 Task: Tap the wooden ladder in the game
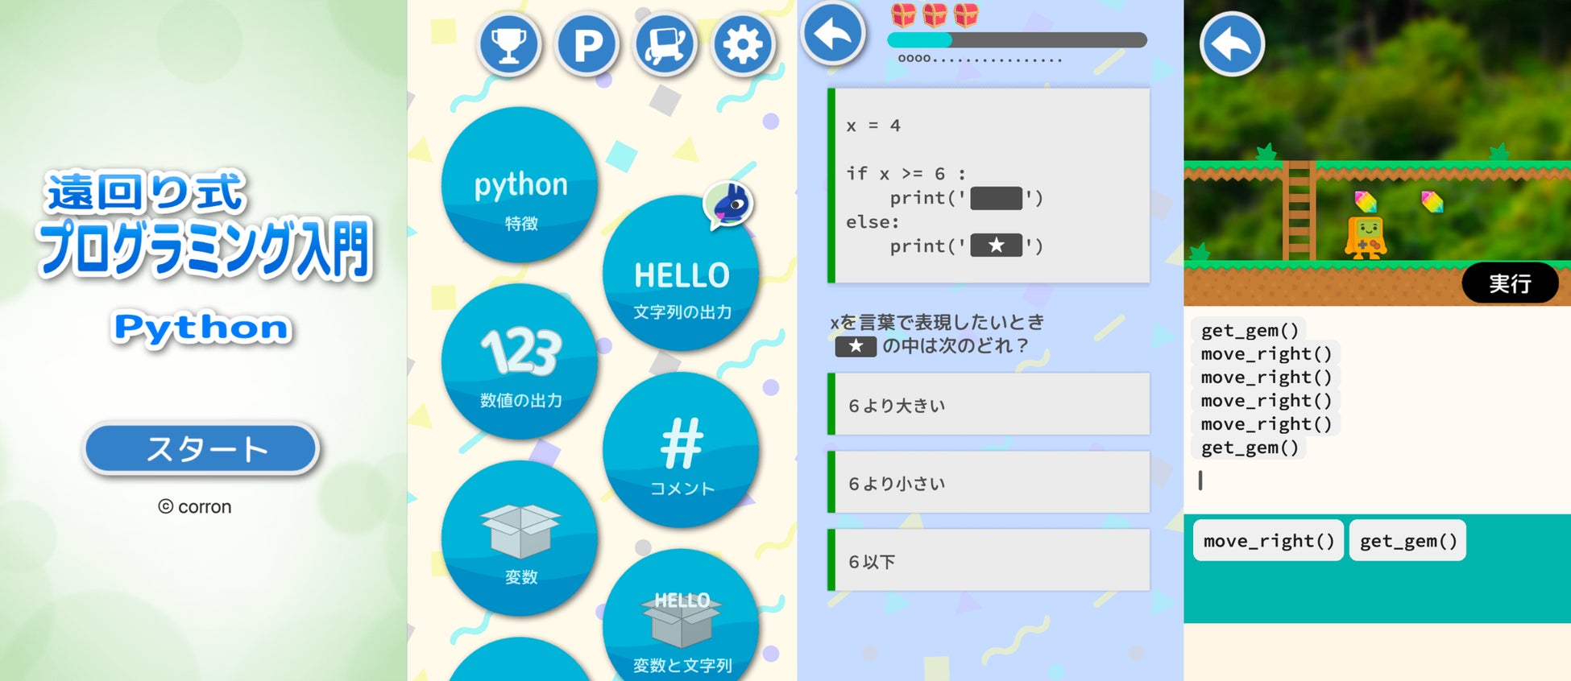1299,210
